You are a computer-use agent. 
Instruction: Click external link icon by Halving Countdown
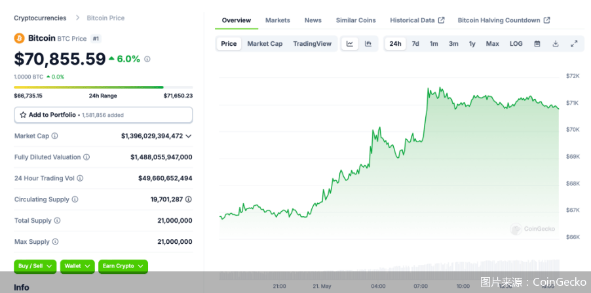546,20
